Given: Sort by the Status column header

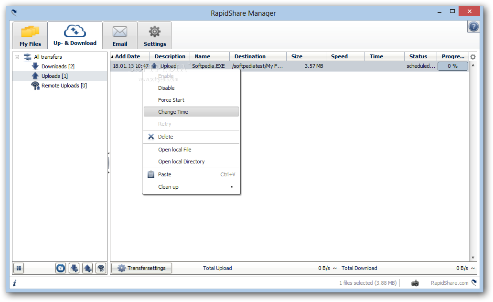Looking at the screenshot, I should click(x=420, y=56).
